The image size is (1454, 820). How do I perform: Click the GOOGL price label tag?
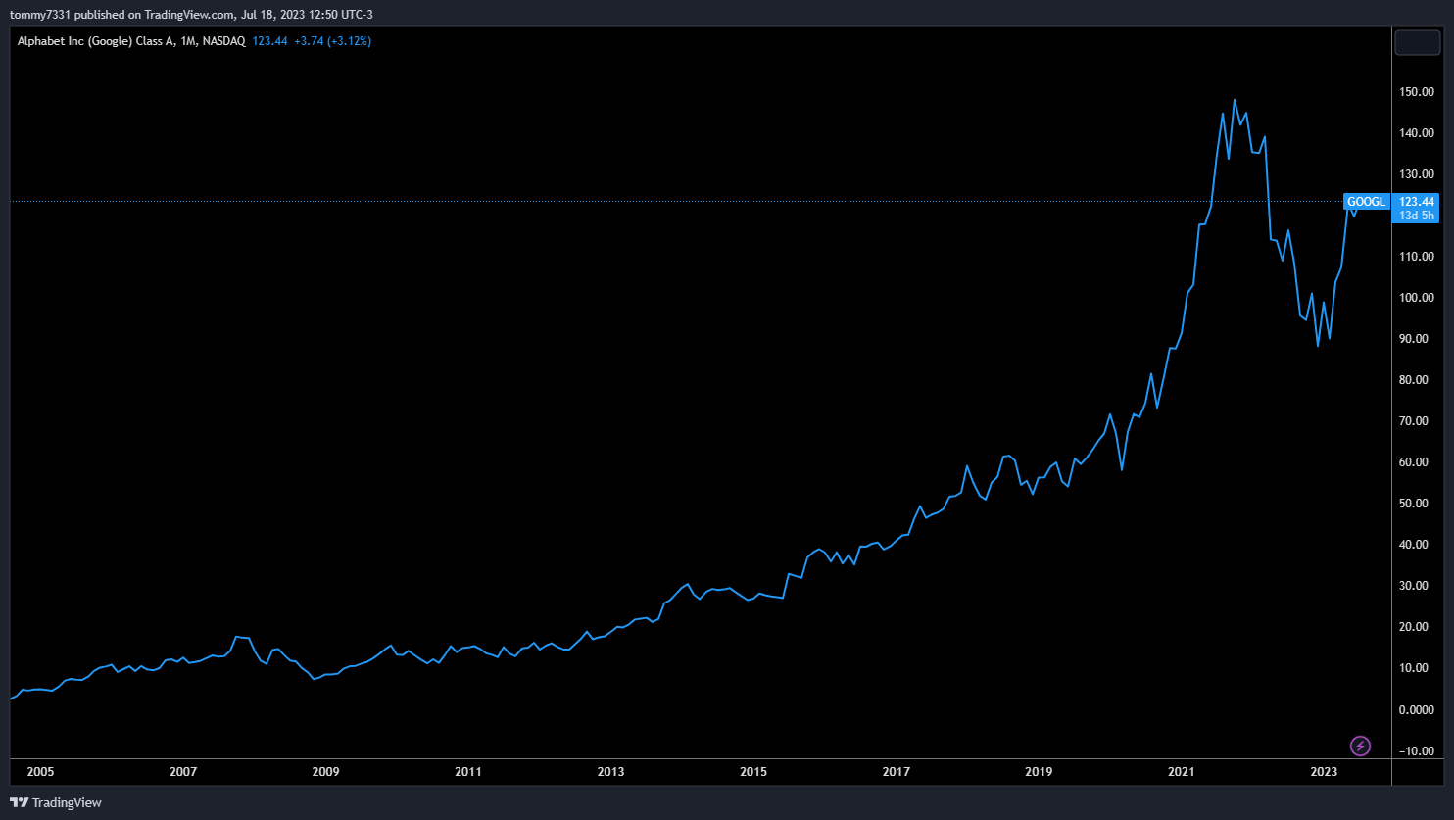click(x=1366, y=202)
